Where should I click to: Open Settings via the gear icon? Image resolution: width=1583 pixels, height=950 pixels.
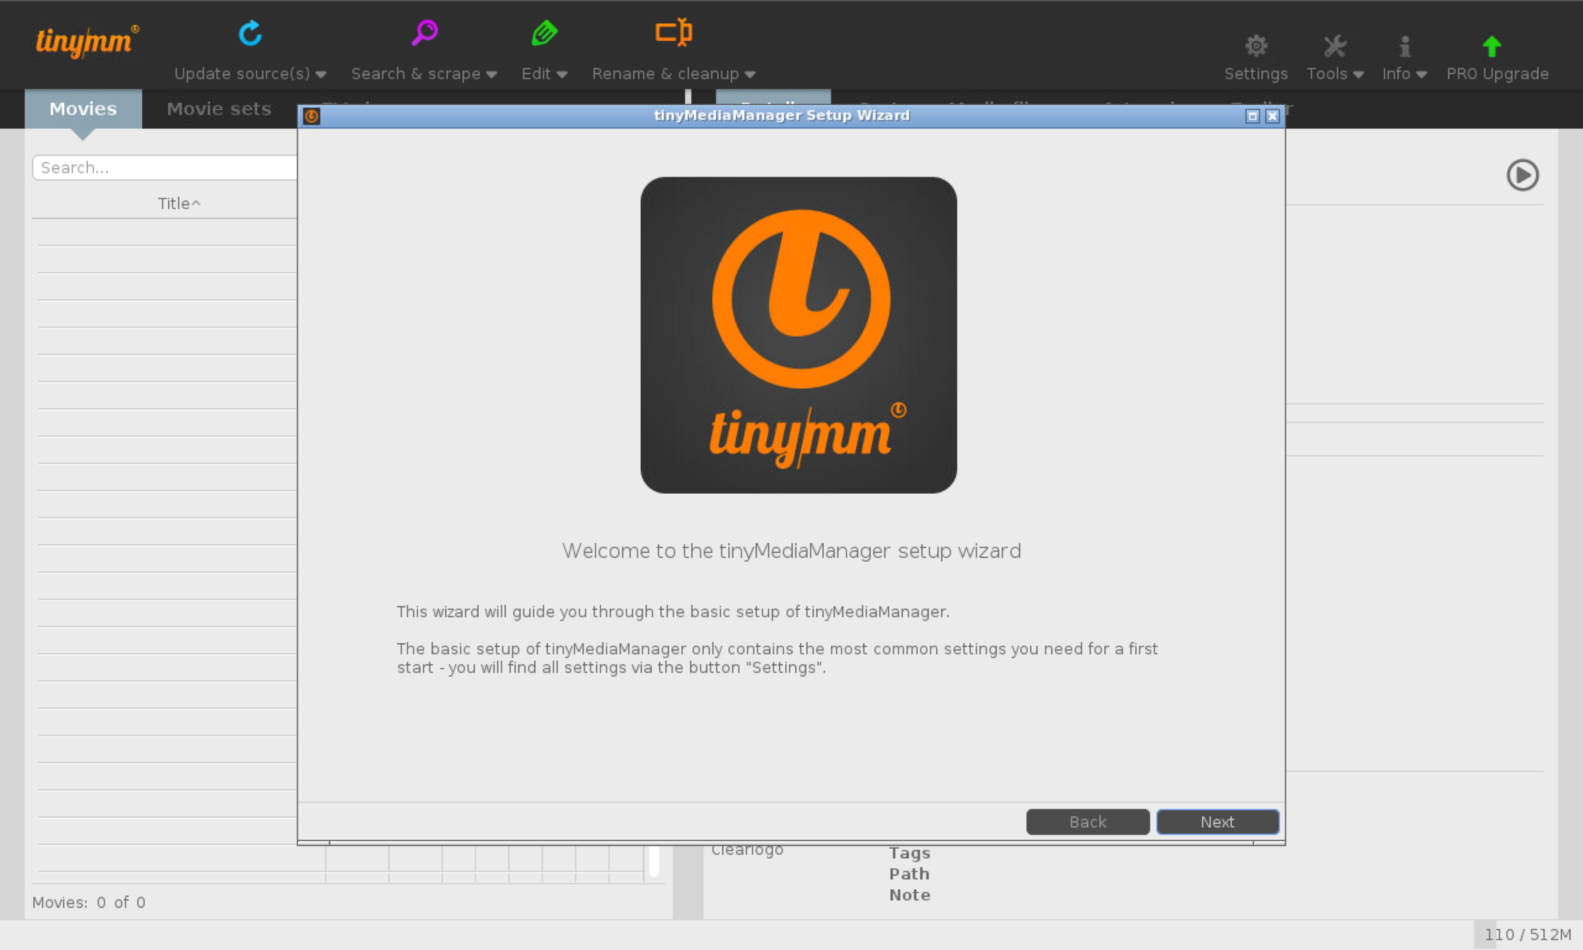point(1255,46)
